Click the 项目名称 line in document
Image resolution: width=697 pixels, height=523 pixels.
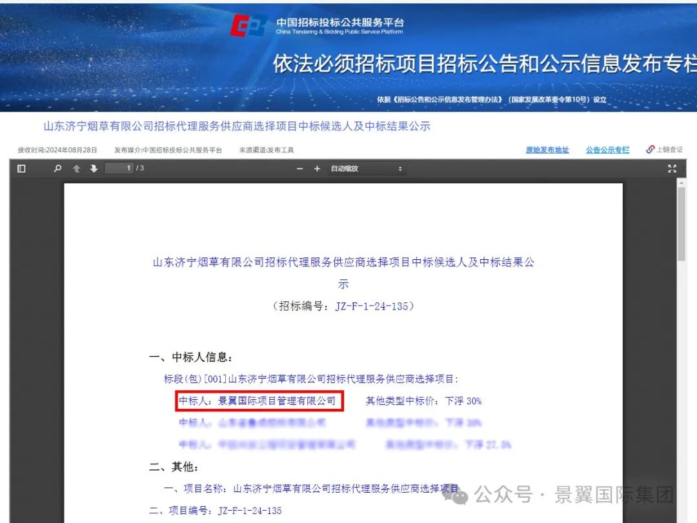coord(311,489)
